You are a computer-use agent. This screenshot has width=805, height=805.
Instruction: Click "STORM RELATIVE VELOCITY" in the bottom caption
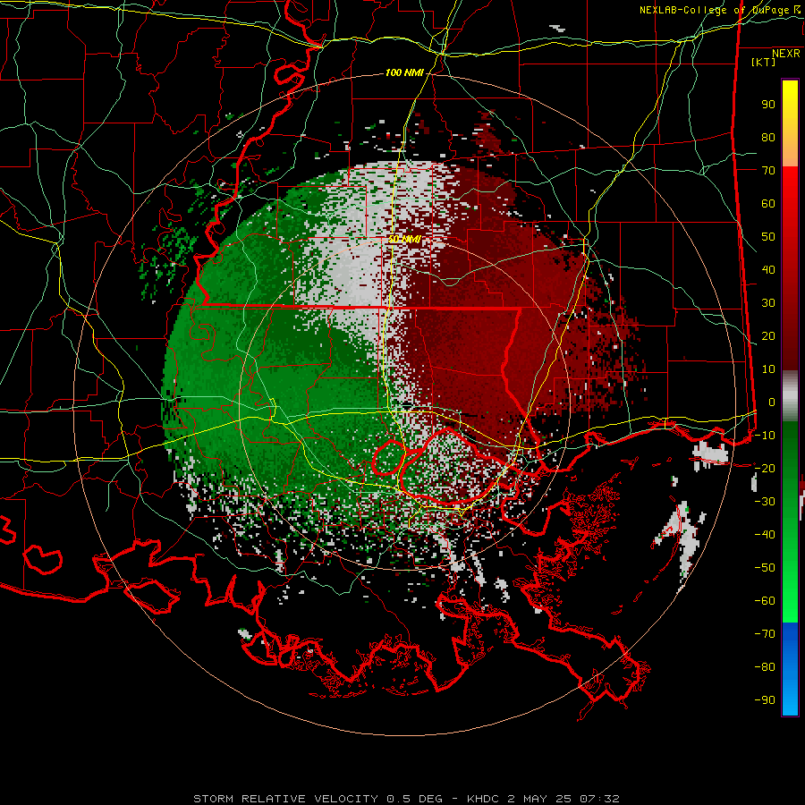pyautogui.click(x=285, y=799)
